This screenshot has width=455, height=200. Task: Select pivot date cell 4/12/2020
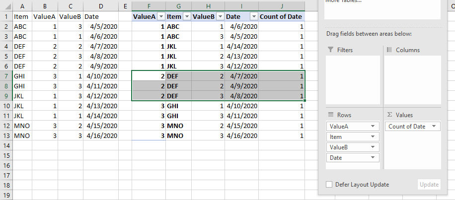click(241, 66)
